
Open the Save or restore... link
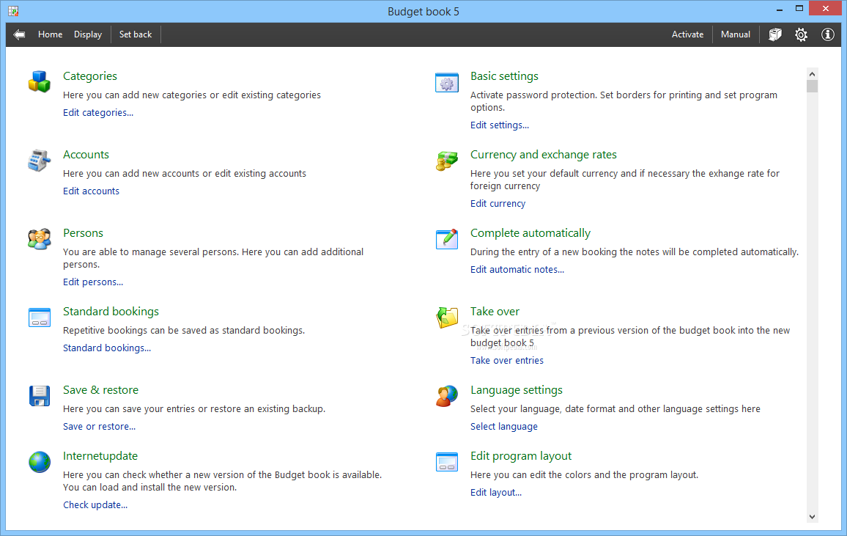pyautogui.click(x=100, y=426)
